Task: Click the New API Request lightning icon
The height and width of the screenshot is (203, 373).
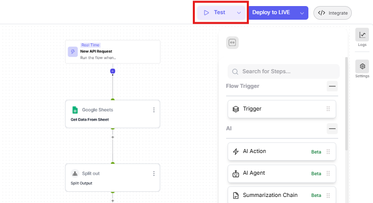Action: (x=73, y=52)
